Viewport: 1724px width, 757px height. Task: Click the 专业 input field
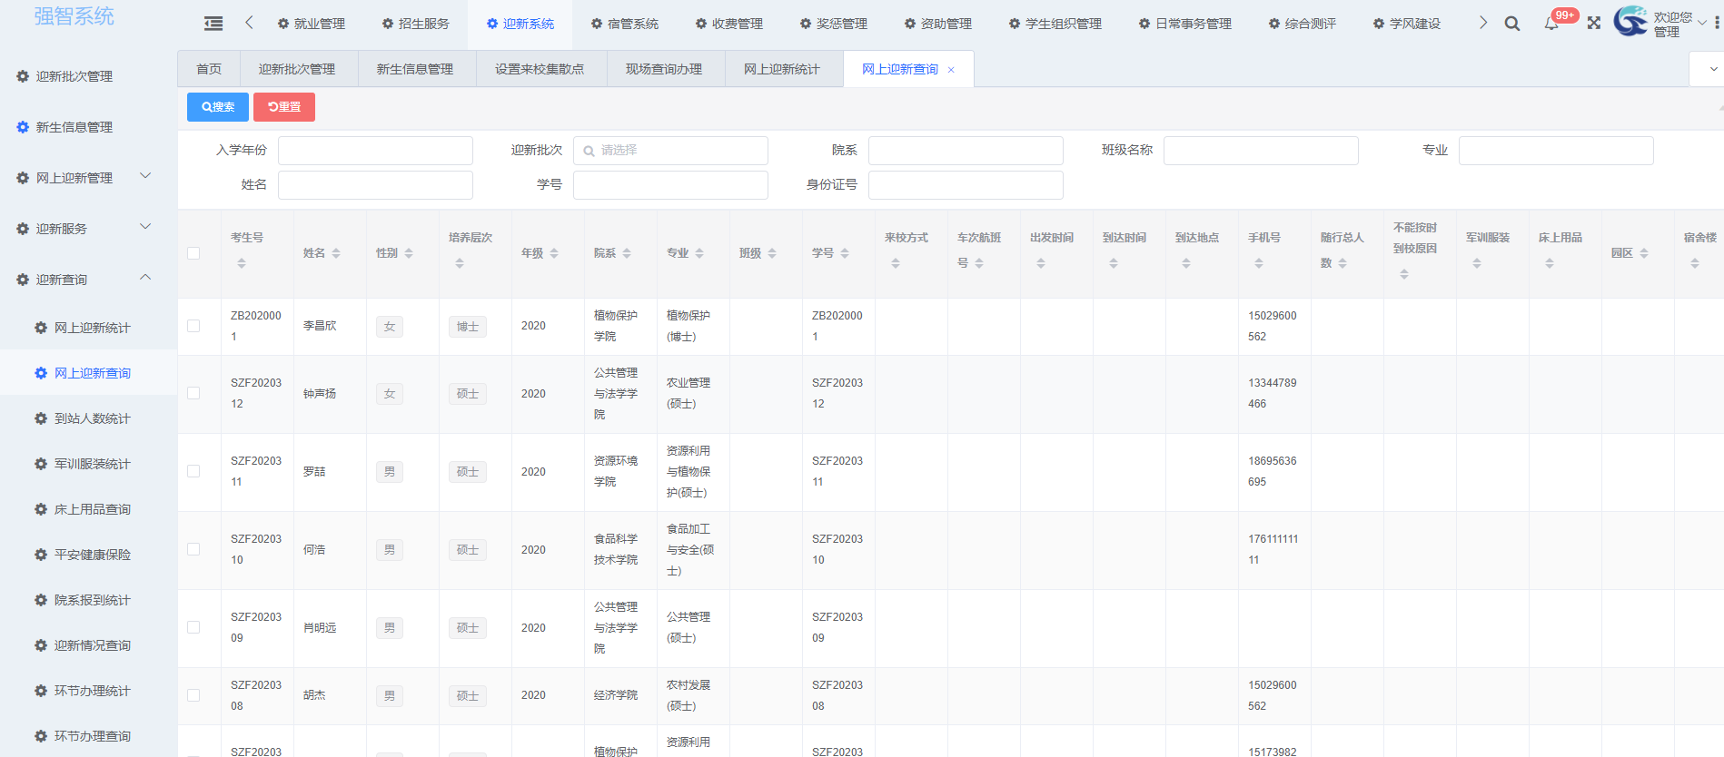pyautogui.click(x=1556, y=151)
